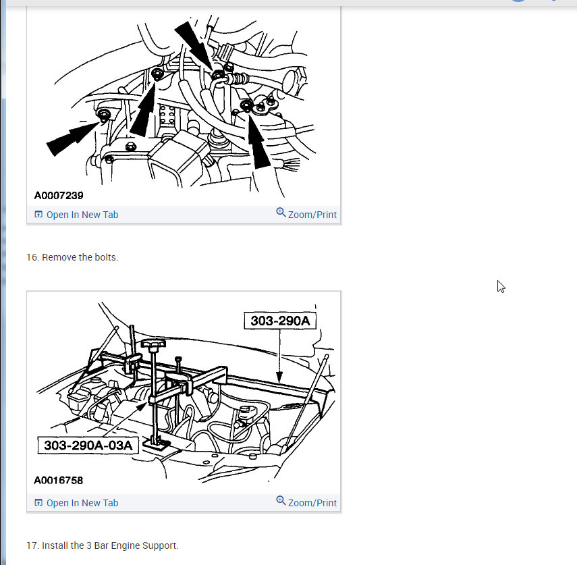Click the bolt removal diagram A0007239

tap(184, 105)
